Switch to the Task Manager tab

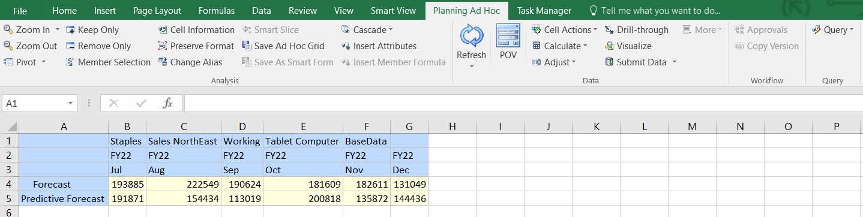pos(544,10)
